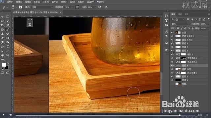Select the Rectangular Marquee tool
This screenshot has width=211, height=118.
pyautogui.click(x=8, y=17)
